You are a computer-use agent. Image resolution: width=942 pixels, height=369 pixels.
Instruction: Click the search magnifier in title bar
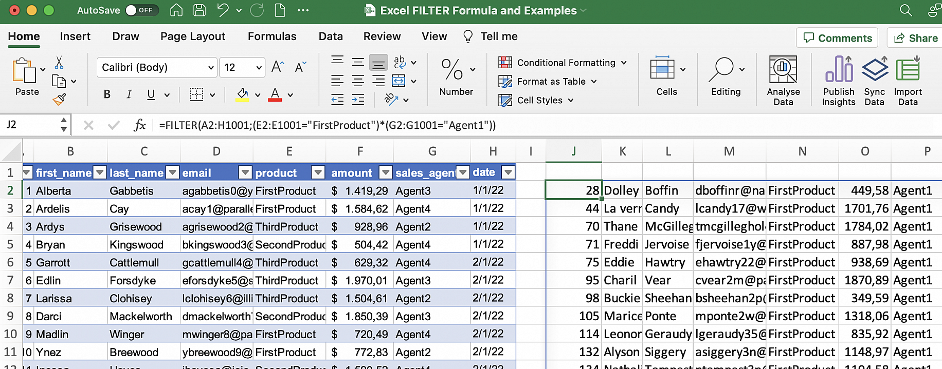(x=906, y=10)
